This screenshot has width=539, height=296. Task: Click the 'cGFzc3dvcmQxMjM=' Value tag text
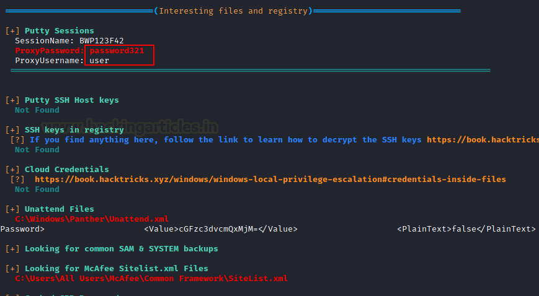click(x=221, y=229)
